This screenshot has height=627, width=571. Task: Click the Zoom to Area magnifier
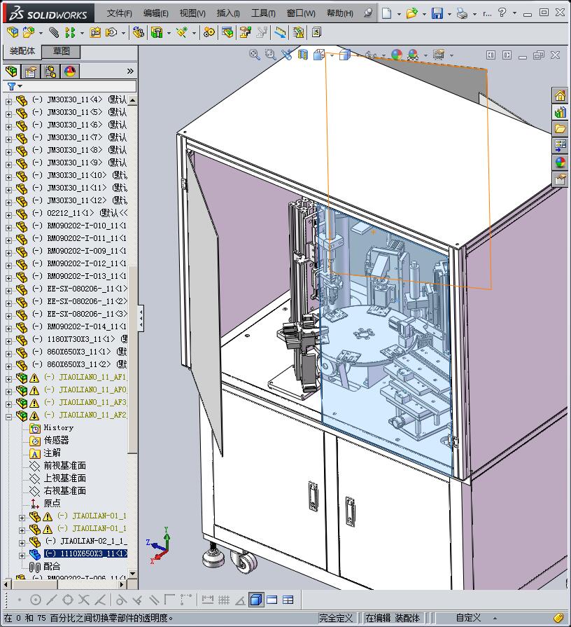pyautogui.click(x=270, y=55)
